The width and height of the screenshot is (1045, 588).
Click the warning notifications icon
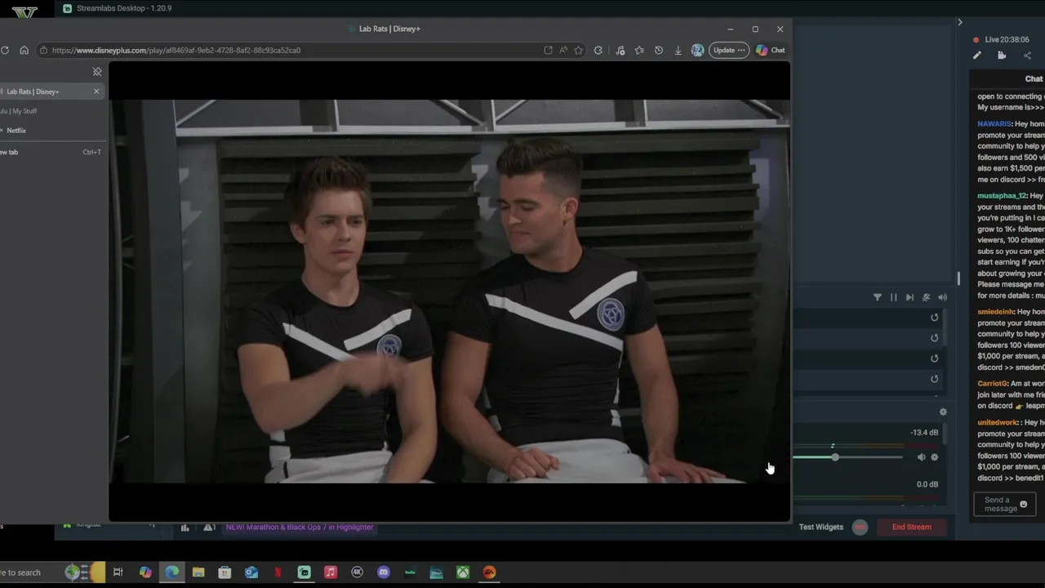pos(209,528)
